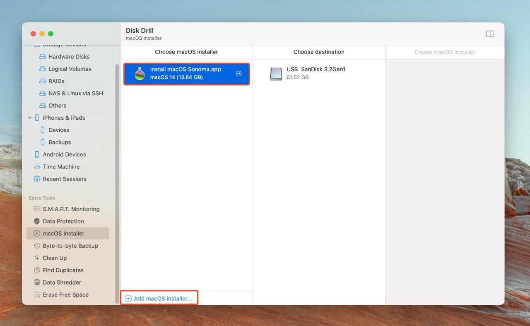Open the help book icon in title bar
The image size is (530, 326).
[490, 34]
